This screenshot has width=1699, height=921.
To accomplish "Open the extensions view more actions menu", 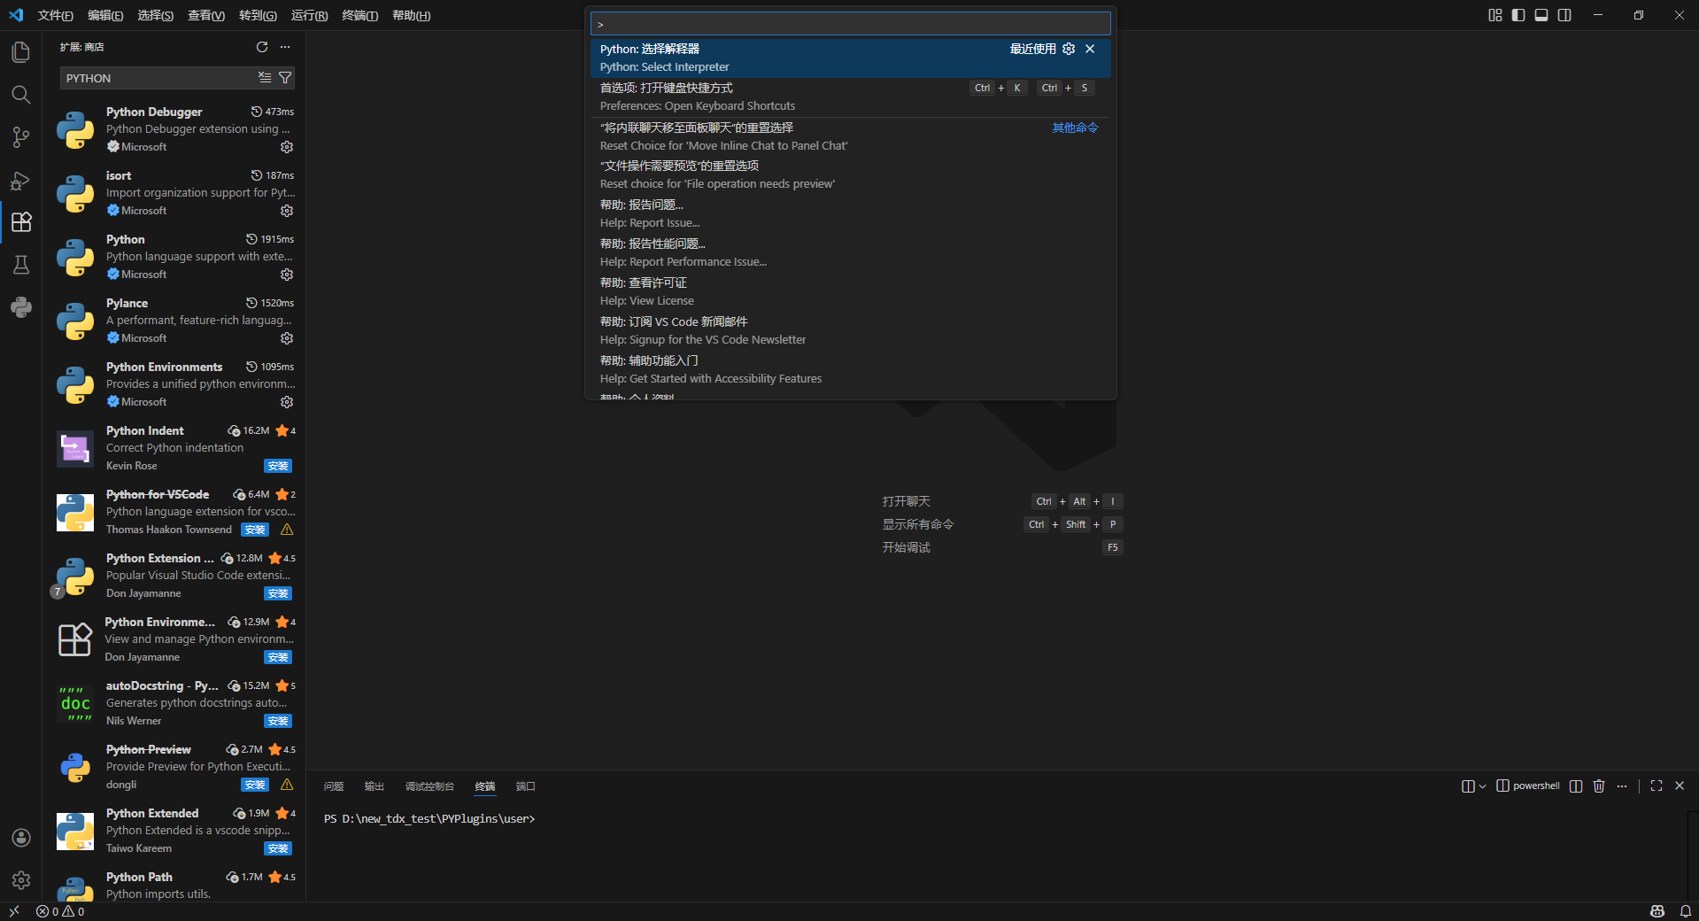I will tap(285, 47).
